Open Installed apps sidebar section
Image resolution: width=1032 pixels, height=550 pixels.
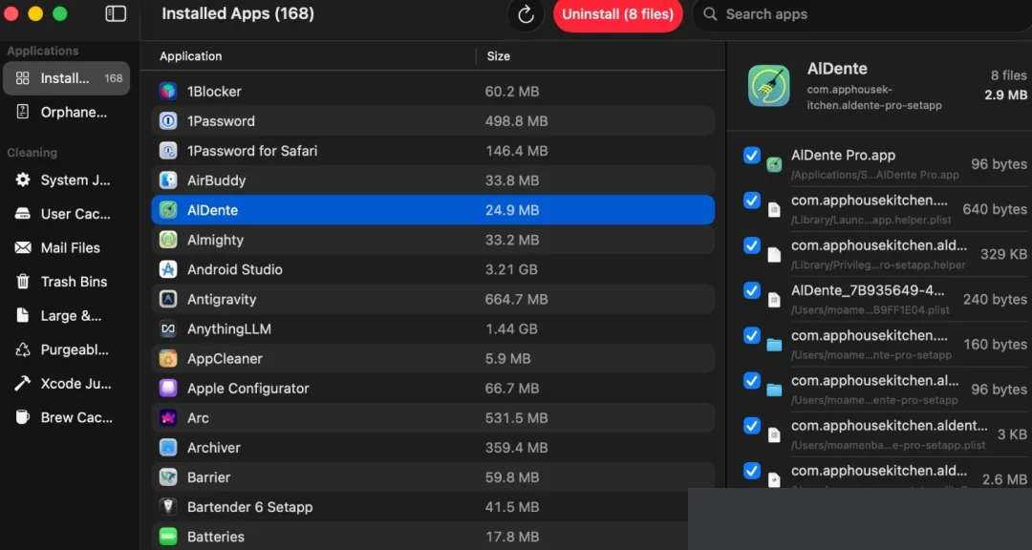(x=67, y=78)
